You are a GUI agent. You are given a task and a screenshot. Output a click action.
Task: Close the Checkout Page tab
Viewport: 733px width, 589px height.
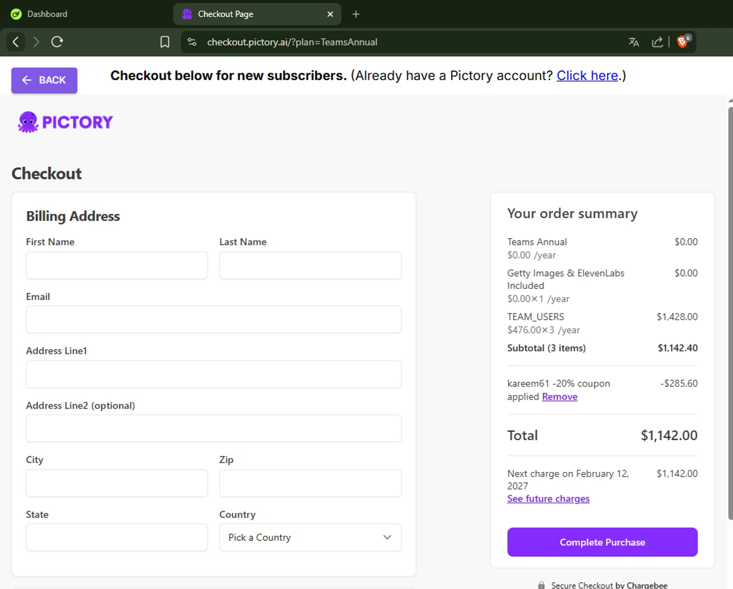330,14
